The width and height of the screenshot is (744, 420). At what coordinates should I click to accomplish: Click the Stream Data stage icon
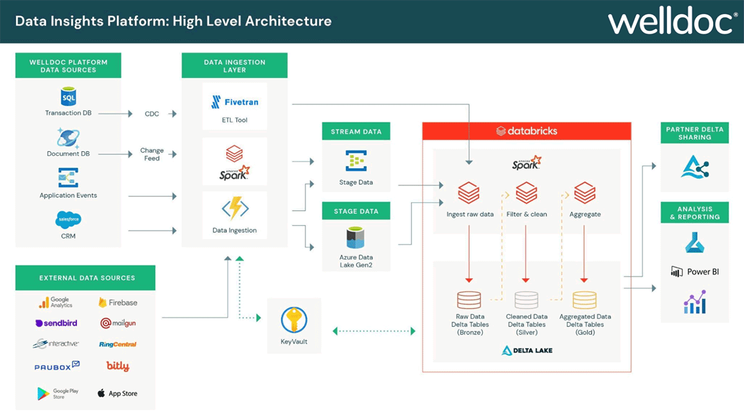point(356,161)
